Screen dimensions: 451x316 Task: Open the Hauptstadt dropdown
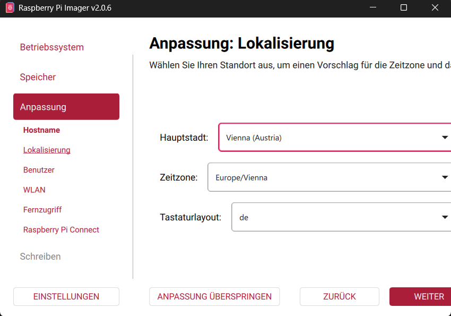click(x=445, y=137)
